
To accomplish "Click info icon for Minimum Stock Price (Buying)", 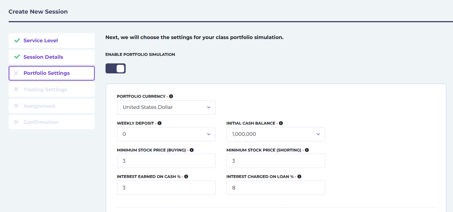I will pyautogui.click(x=191, y=150).
